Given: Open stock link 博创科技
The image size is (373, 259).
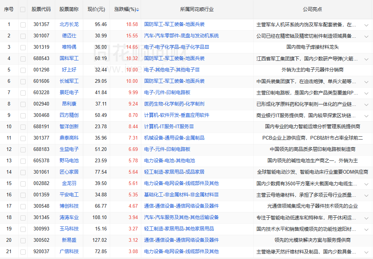Looking at the screenshot, I should pyautogui.click(x=69, y=206).
